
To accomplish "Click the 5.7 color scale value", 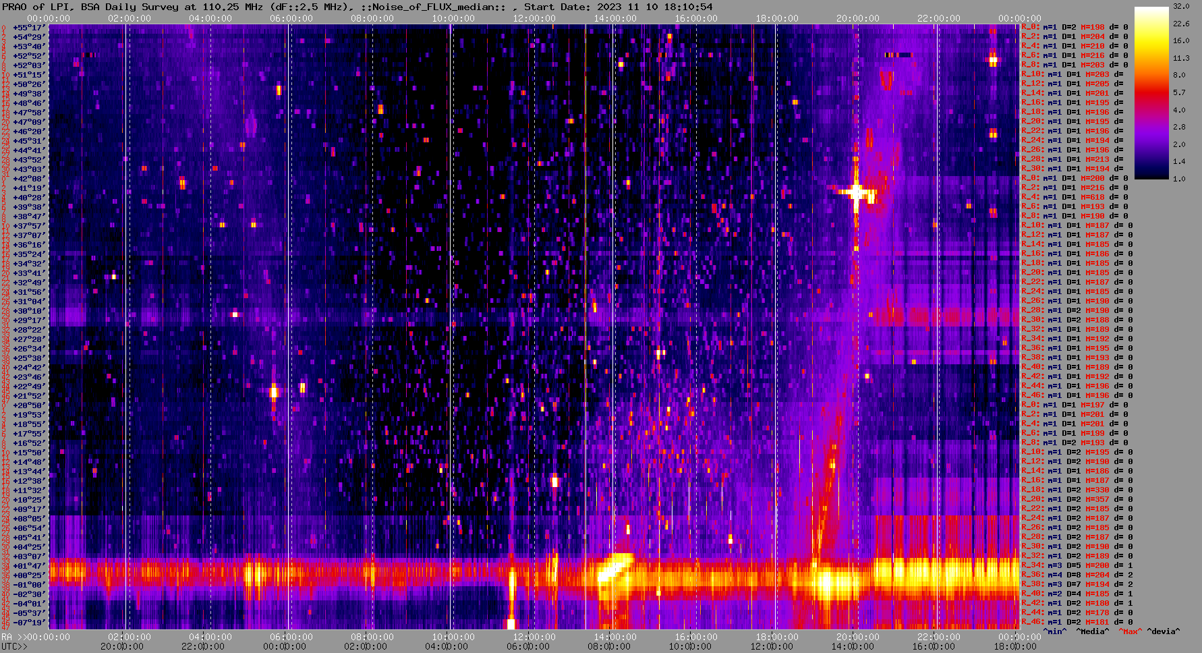I will coord(1179,92).
